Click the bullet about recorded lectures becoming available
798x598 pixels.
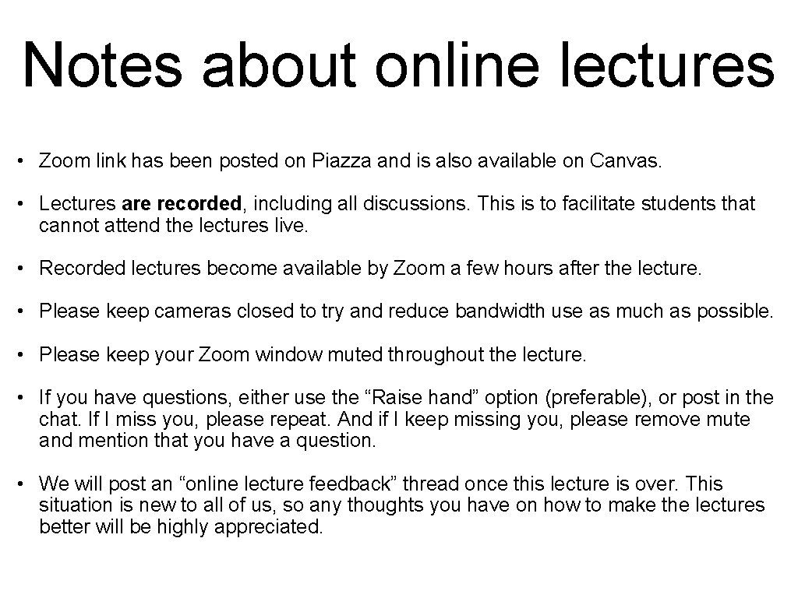pos(370,269)
